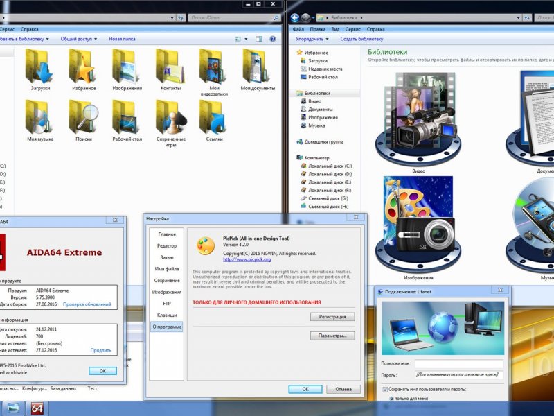554x416 pixels.
Task: Expand address history dropdown in left Explorer window
Action: click(x=172, y=18)
